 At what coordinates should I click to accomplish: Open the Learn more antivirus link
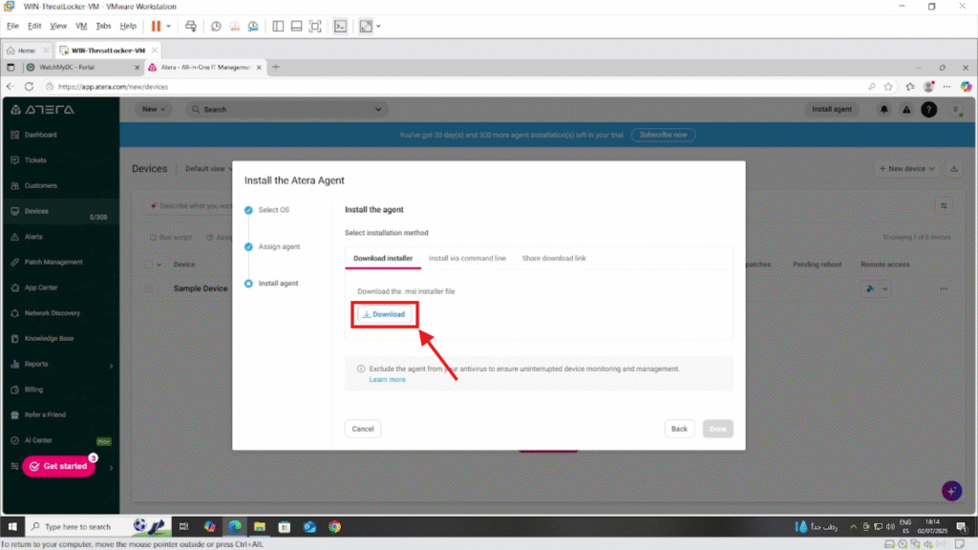(388, 380)
